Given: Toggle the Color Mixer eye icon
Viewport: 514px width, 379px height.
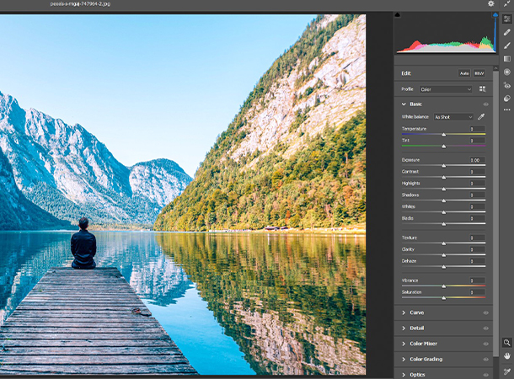Looking at the screenshot, I should tap(486, 344).
